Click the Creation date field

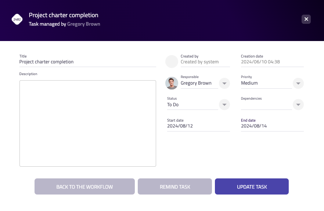pos(272,62)
